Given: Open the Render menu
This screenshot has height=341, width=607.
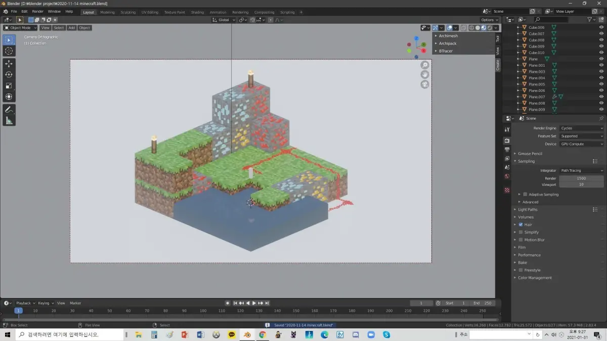Looking at the screenshot, I should (38, 11).
